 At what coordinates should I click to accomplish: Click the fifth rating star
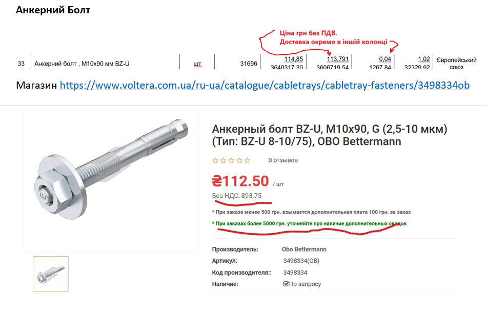point(248,160)
